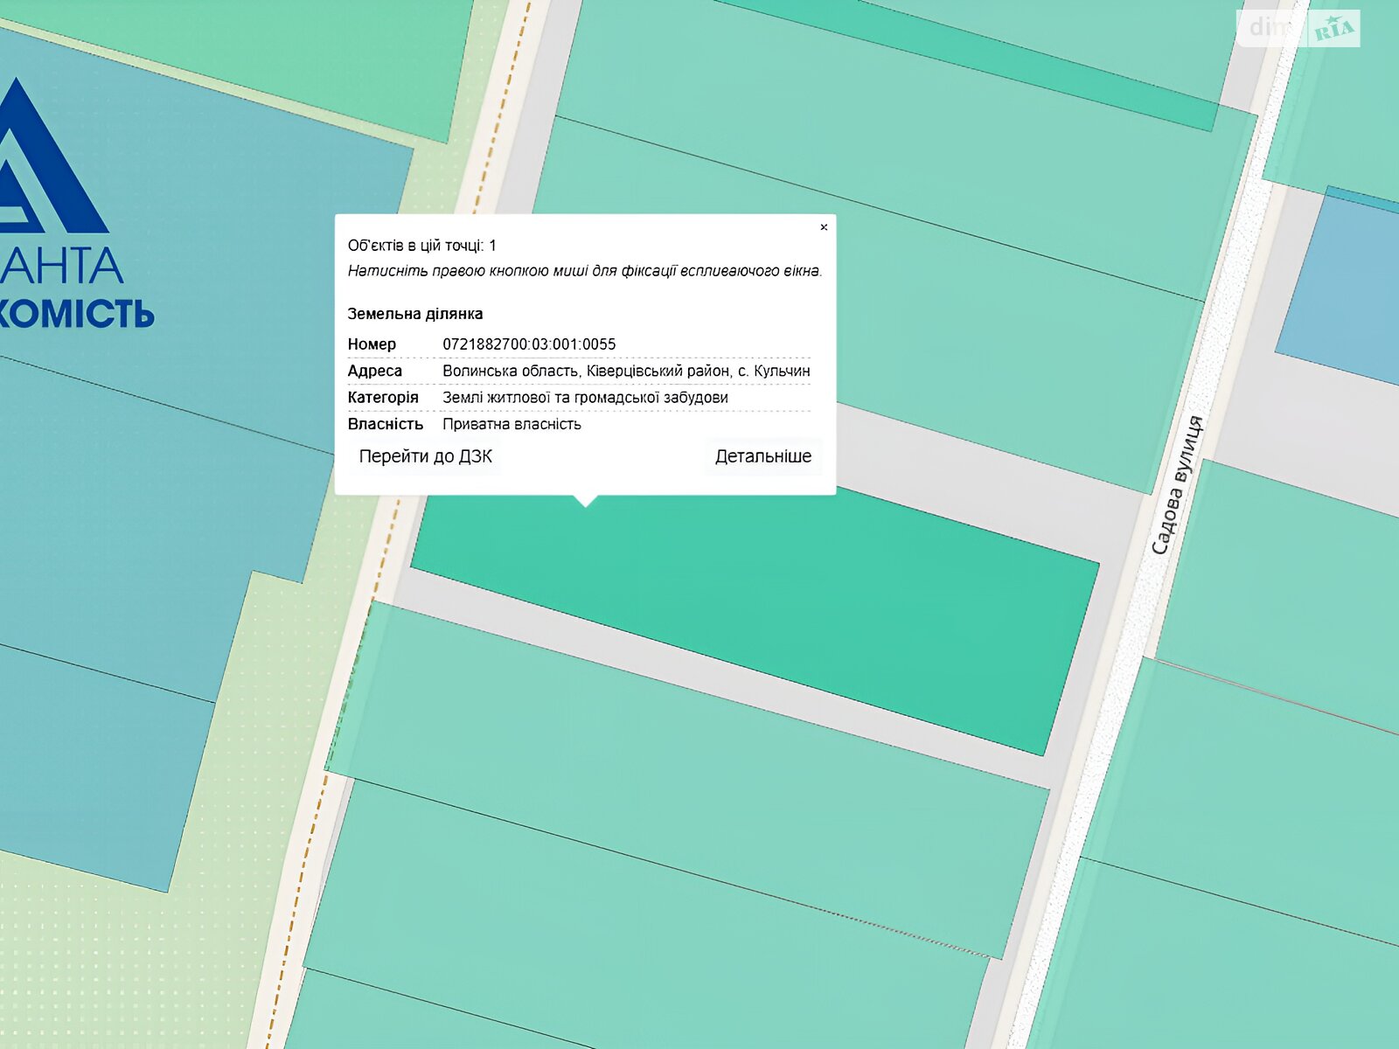Click the popup's pointer arrow tip
The height and width of the screenshot is (1049, 1399).
coord(586,504)
